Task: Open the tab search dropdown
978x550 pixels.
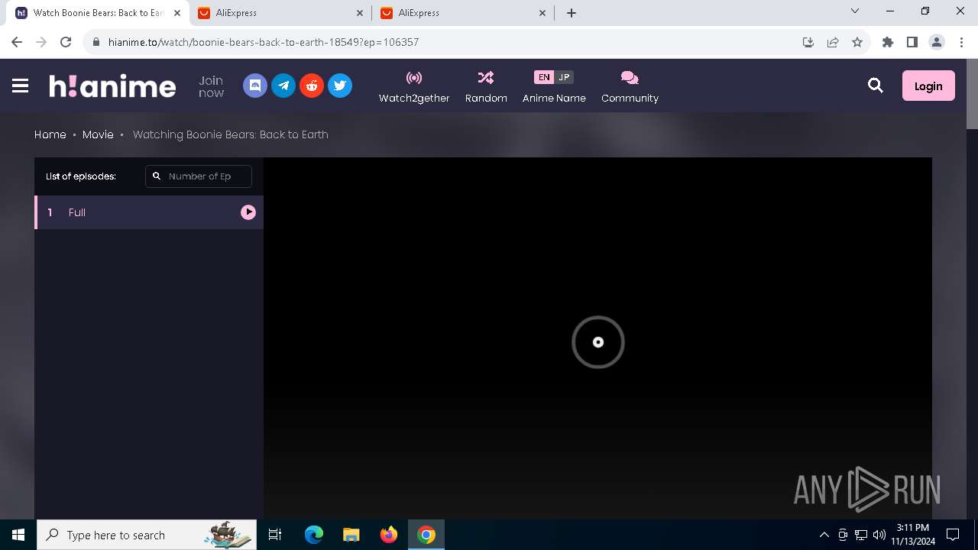Action: pyautogui.click(x=855, y=11)
